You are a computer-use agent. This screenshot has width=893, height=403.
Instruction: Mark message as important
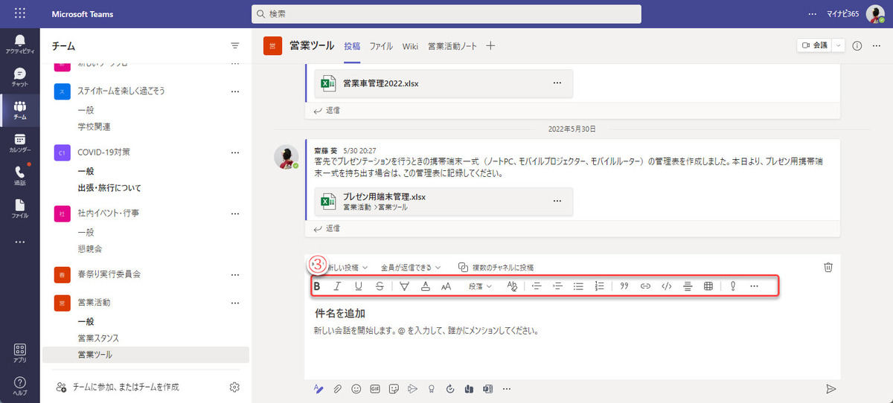pyautogui.click(x=733, y=286)
